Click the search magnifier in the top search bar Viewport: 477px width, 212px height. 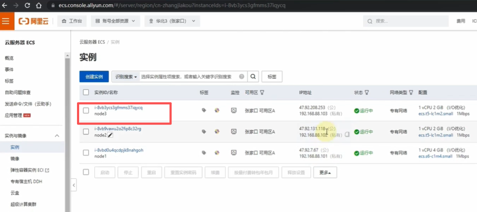(370, 21)
